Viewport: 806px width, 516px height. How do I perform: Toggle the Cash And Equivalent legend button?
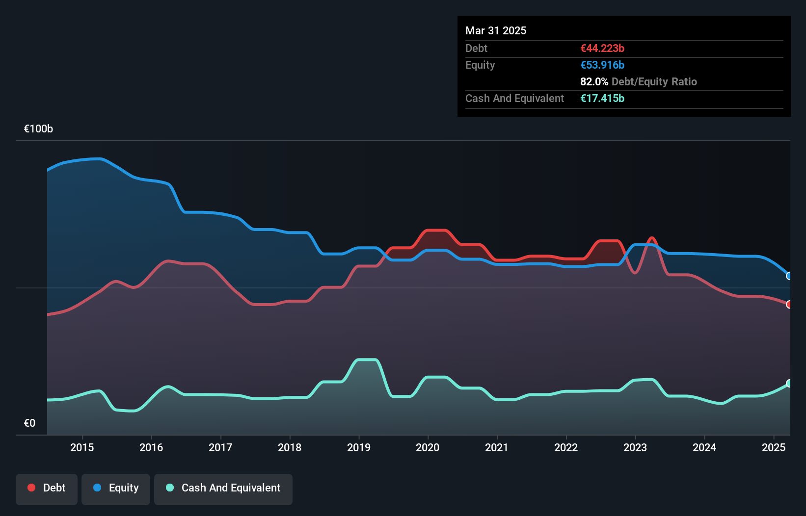pos(223,489)
